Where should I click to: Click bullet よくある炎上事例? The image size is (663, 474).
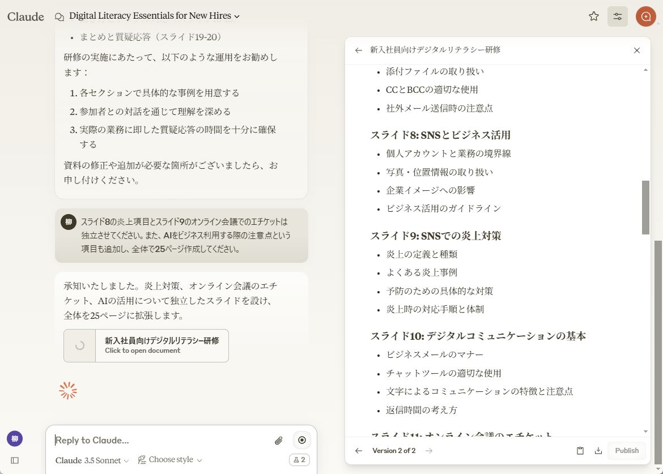(x=422, y=272)
